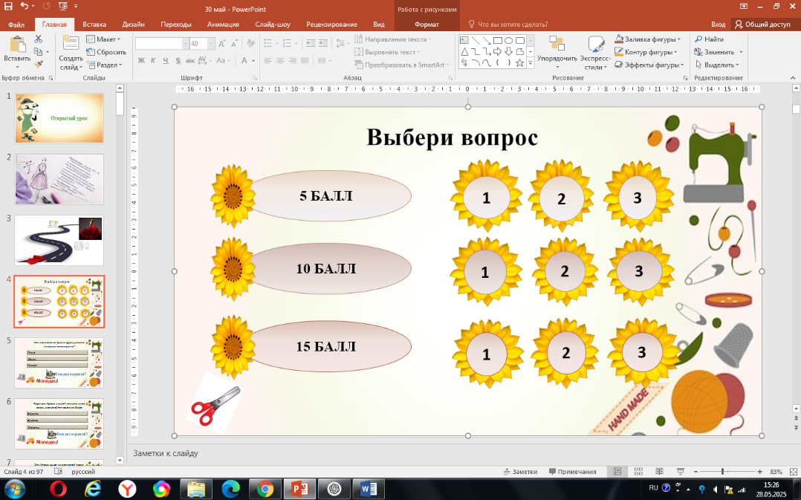Start Slide Show from status bar icon

(x=680, y=472)
